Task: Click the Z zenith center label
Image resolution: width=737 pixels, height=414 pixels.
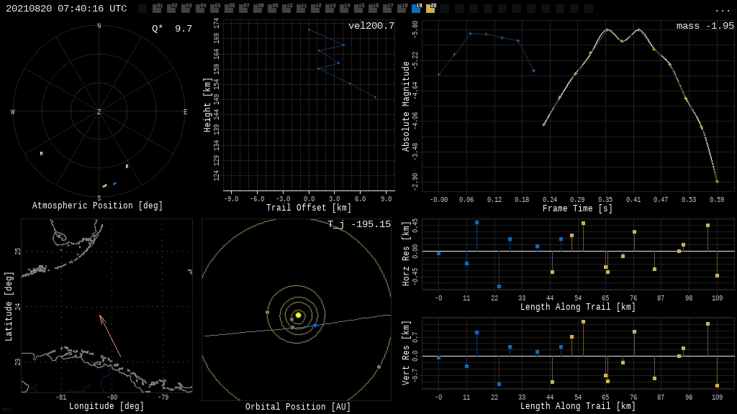Action: (99, 111)
